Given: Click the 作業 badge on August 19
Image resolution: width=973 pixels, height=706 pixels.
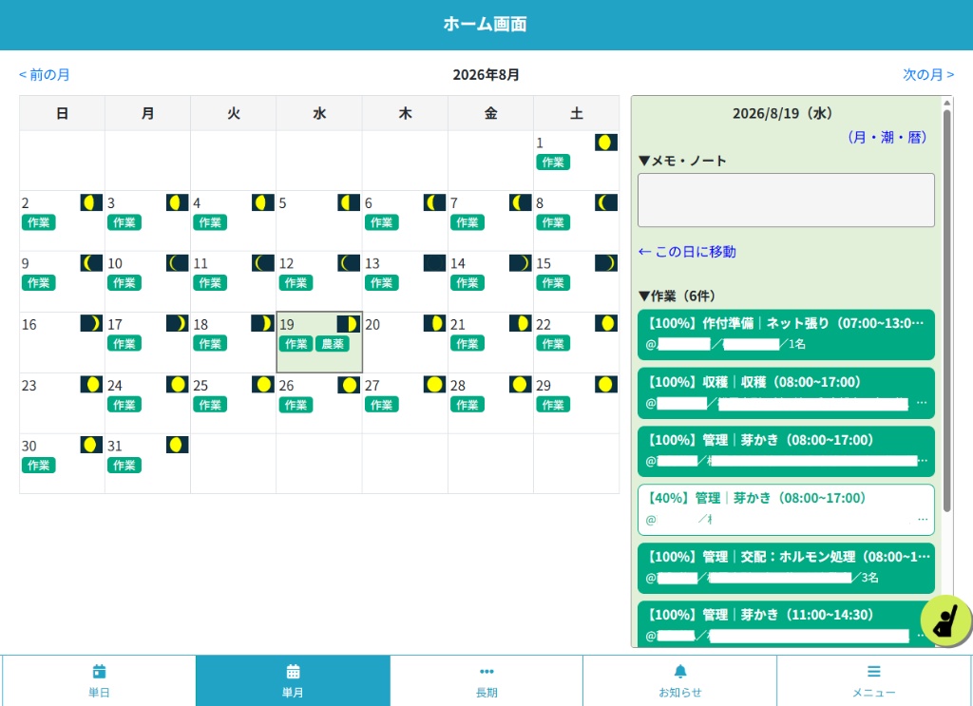Looking at the screenshot, I should (x=296, y=344).
